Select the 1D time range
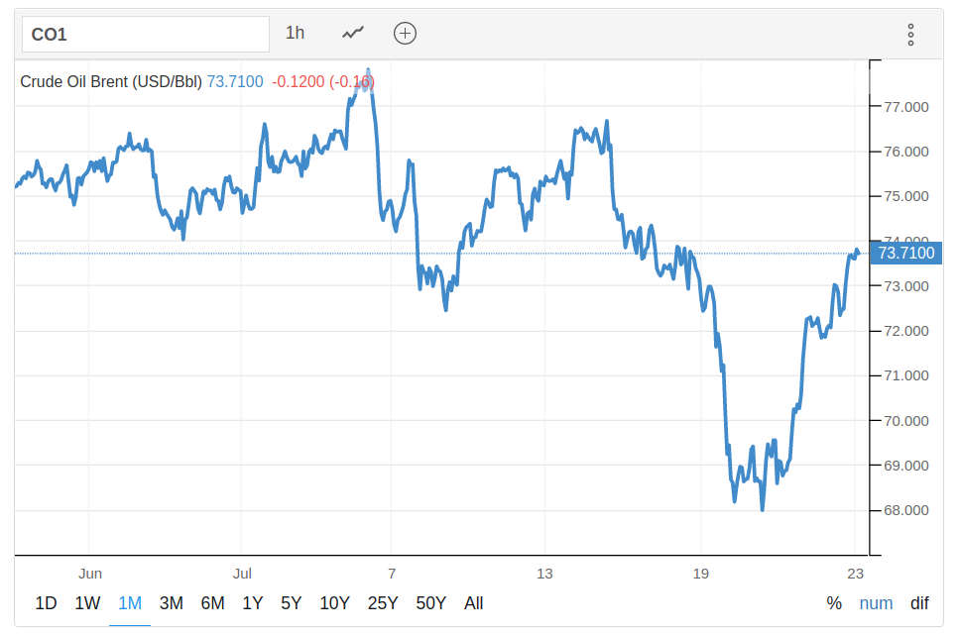 46,603
